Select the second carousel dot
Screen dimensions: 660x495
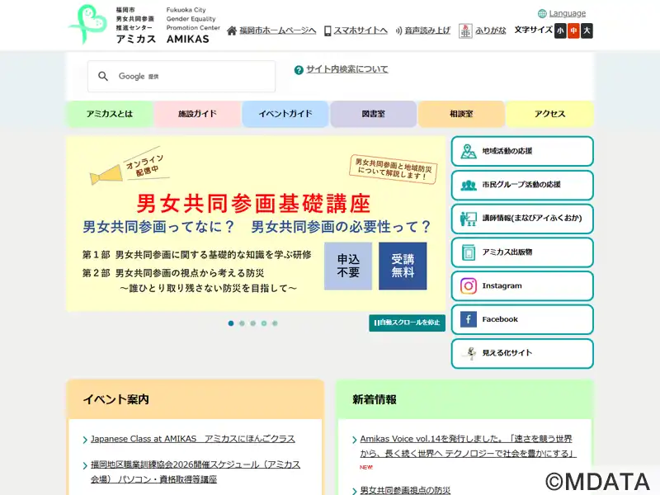[x=242, y=323]
